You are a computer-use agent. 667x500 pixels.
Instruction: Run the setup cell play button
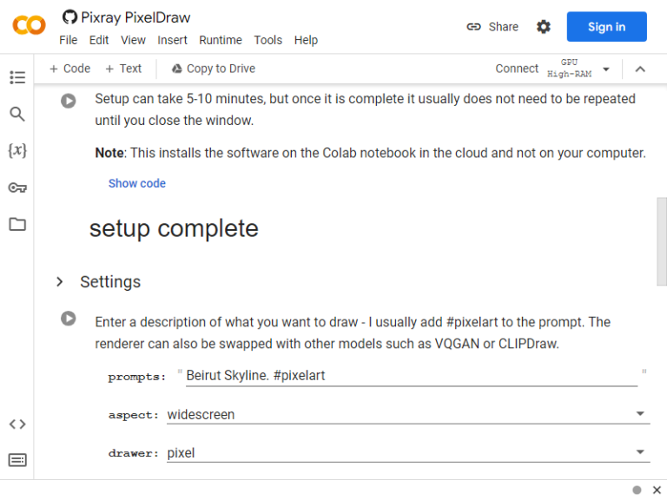click(x=68, y=101)
